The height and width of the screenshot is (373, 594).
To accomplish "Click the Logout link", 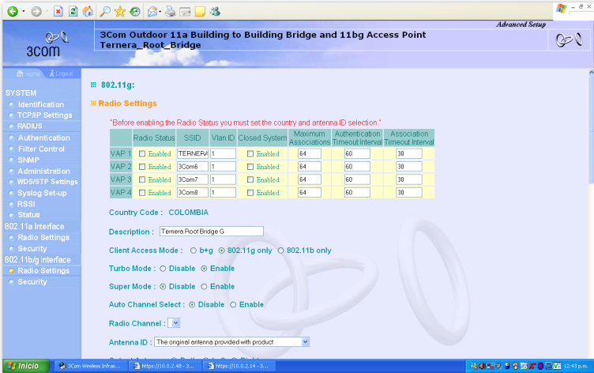I will [64, 73].
